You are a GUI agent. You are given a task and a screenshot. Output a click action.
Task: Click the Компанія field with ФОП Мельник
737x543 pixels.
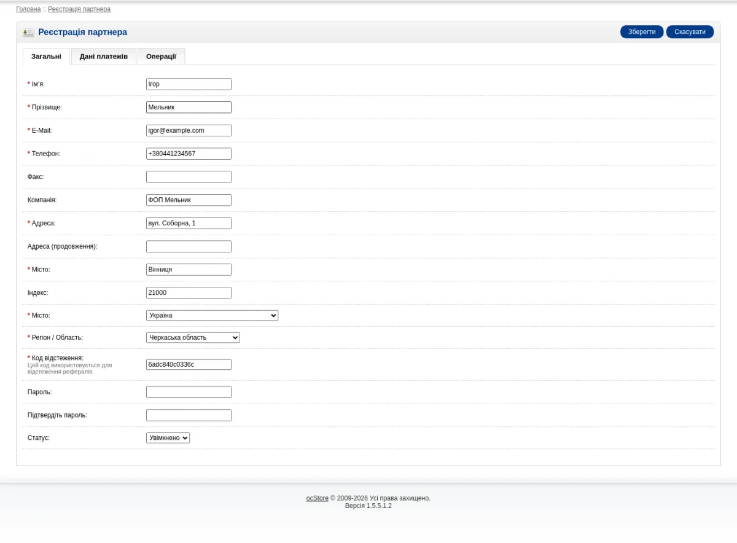189,200
